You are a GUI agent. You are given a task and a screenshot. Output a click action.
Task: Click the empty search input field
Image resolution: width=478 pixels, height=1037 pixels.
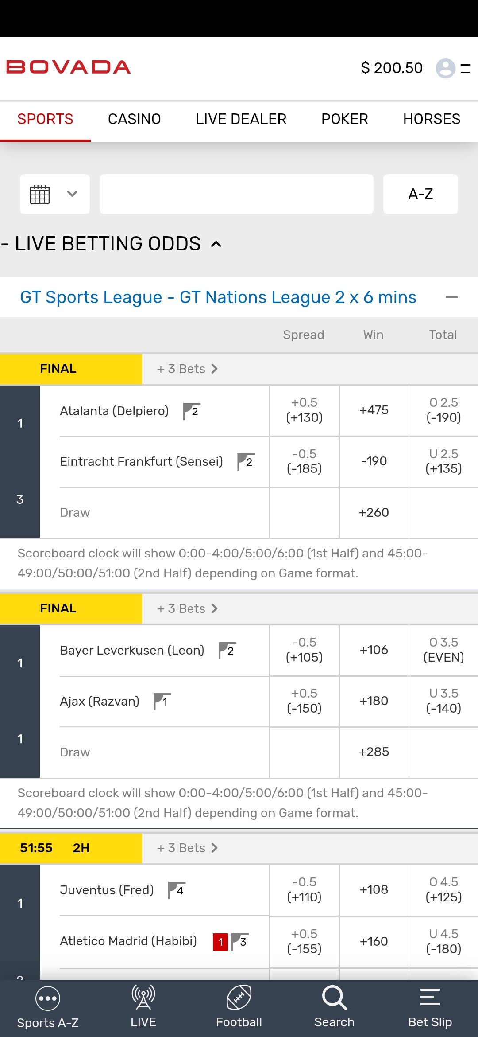tap(236, 194)
